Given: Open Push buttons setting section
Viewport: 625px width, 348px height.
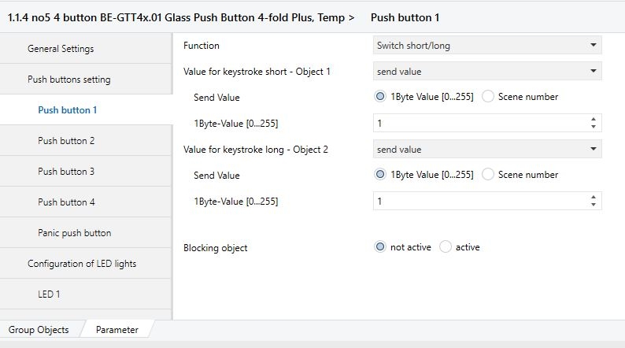Looking at the screenshot, I should (68, 80).
